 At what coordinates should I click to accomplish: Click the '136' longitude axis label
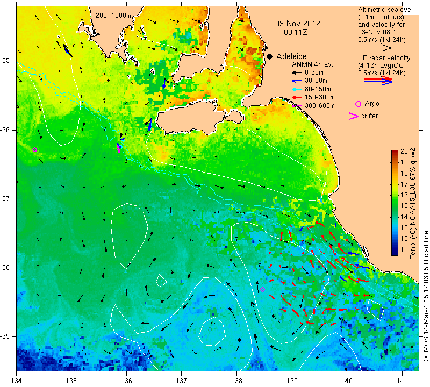pyautogui.click(x=126, y=381)
